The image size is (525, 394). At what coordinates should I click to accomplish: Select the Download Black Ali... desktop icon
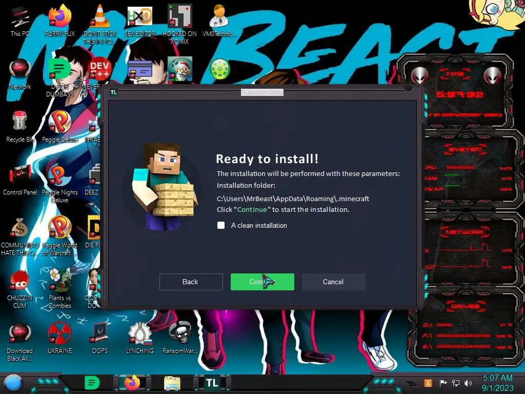click(20, 342)
